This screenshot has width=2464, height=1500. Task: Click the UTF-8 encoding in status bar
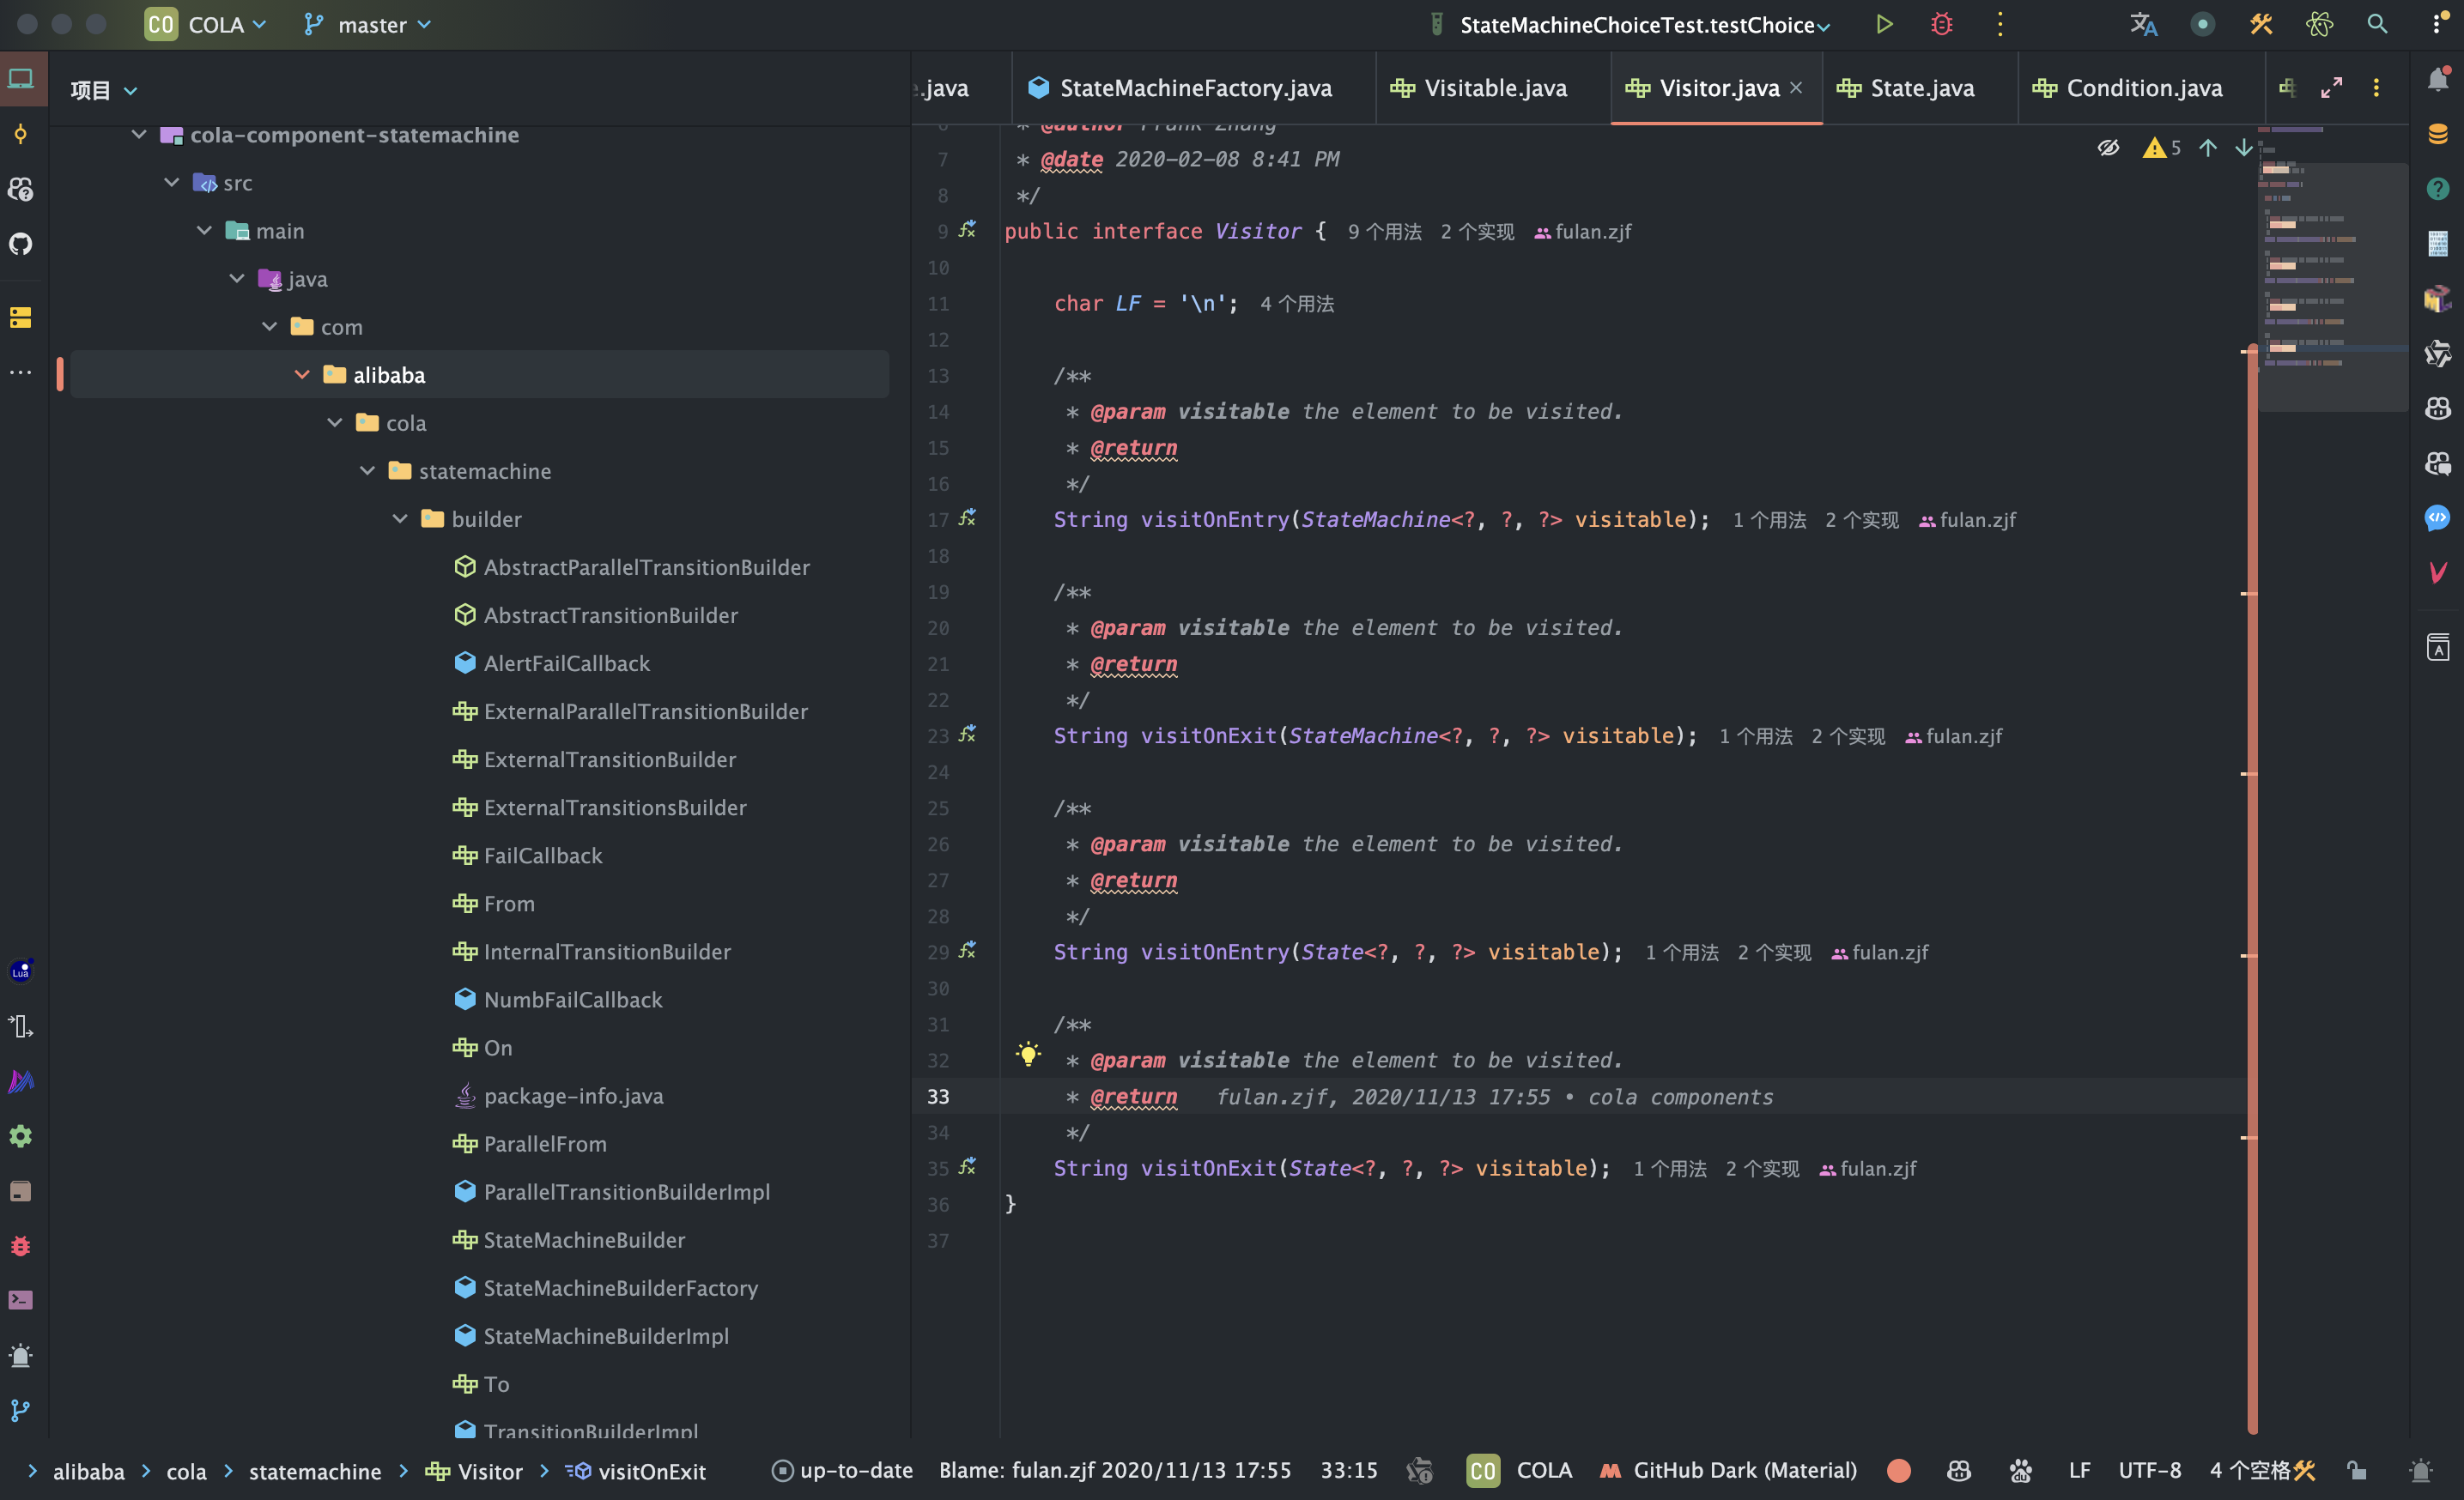(2149, 1470)
